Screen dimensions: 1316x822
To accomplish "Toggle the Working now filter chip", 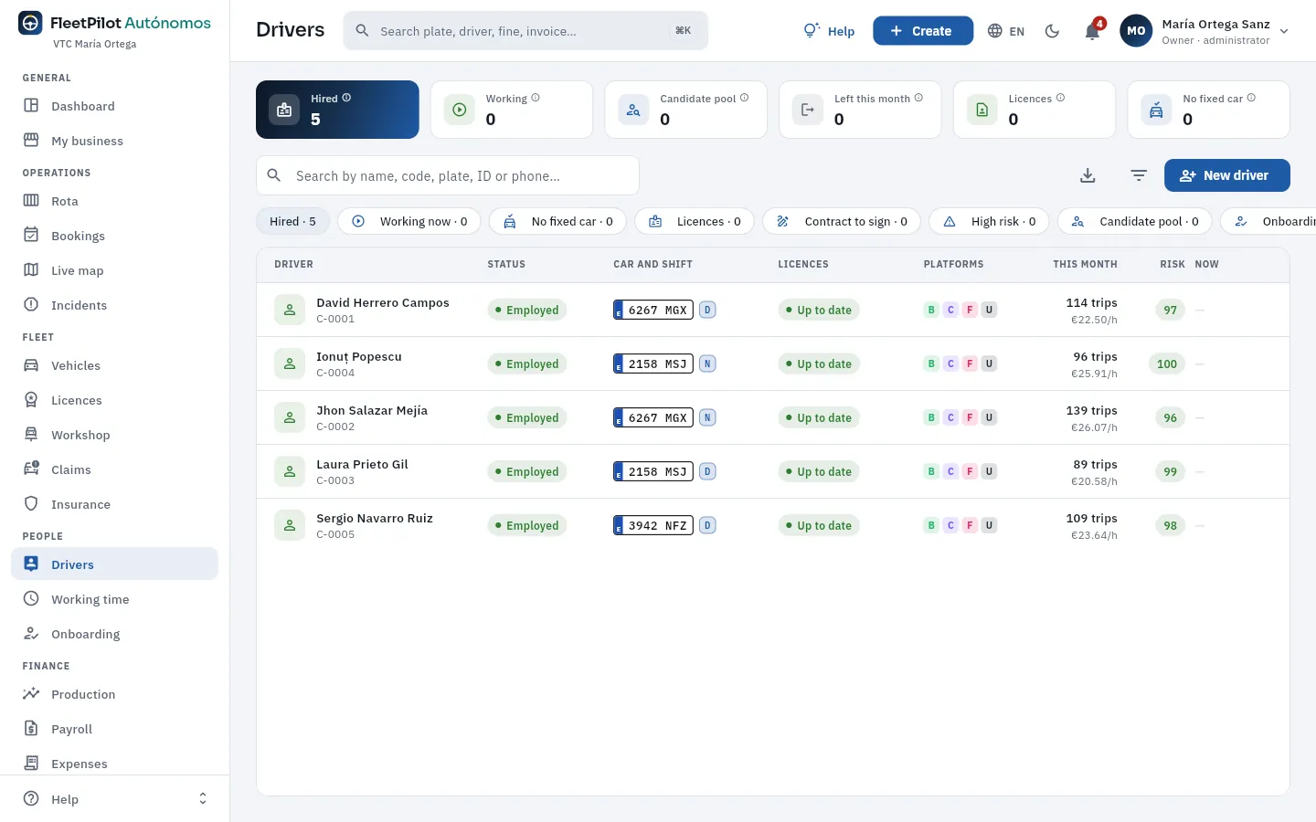I will click(x=409, y=221).
